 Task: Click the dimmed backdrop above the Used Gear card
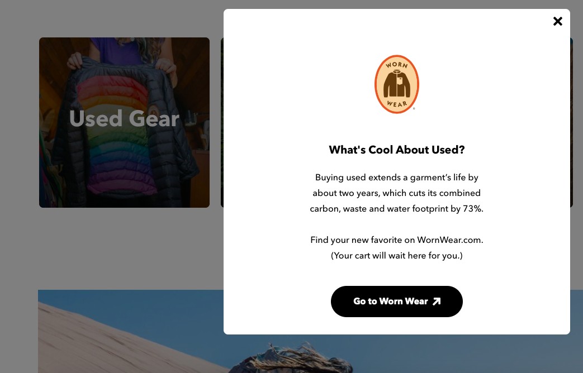tap(124, 18)
